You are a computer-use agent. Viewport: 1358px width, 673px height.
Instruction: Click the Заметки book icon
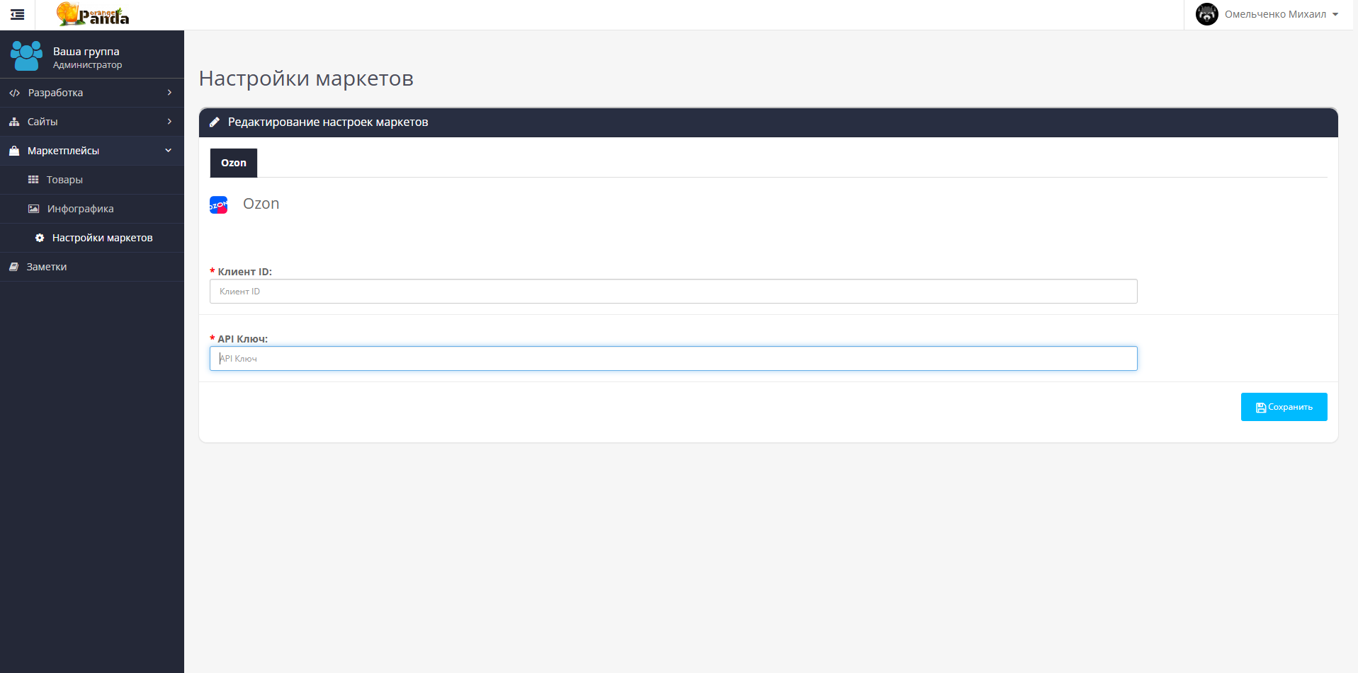coord(13,267)
